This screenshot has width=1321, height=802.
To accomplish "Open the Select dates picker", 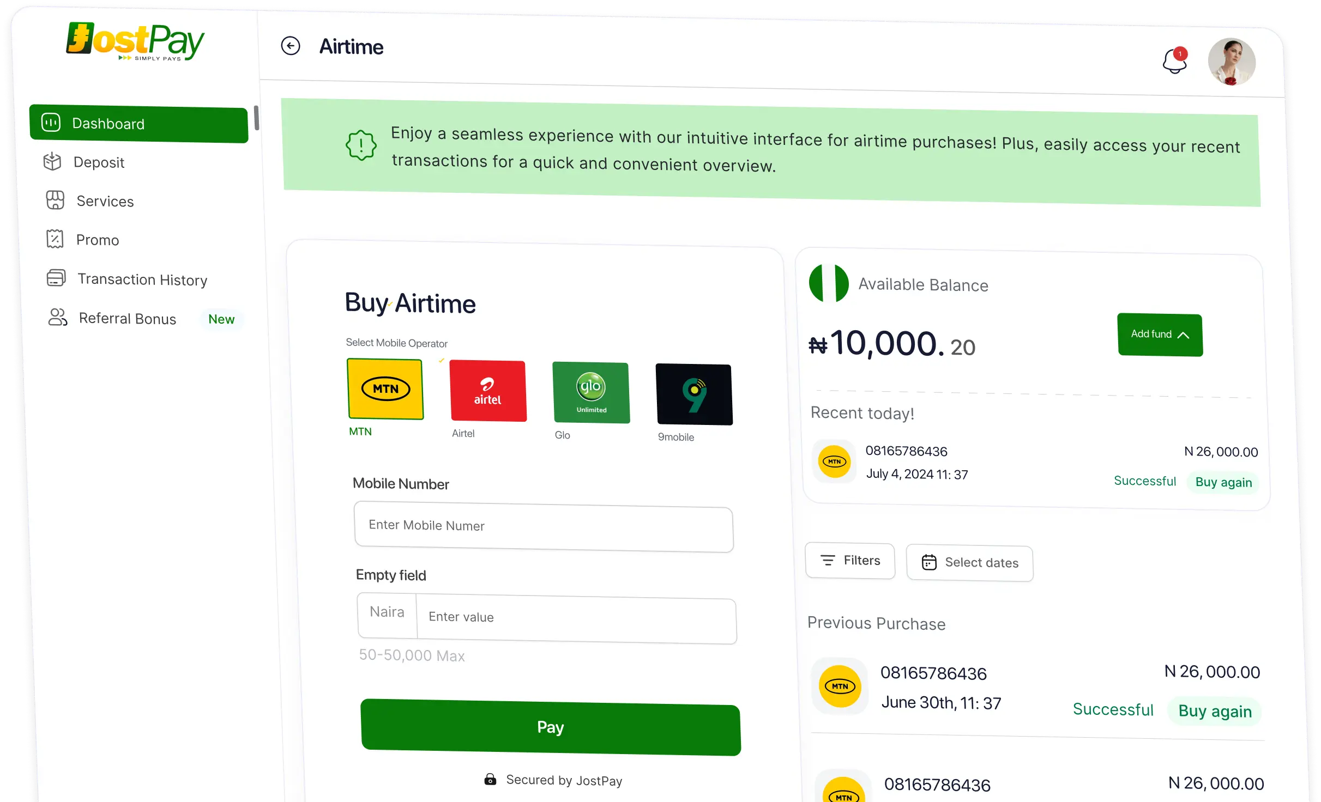I will point(969,563).
